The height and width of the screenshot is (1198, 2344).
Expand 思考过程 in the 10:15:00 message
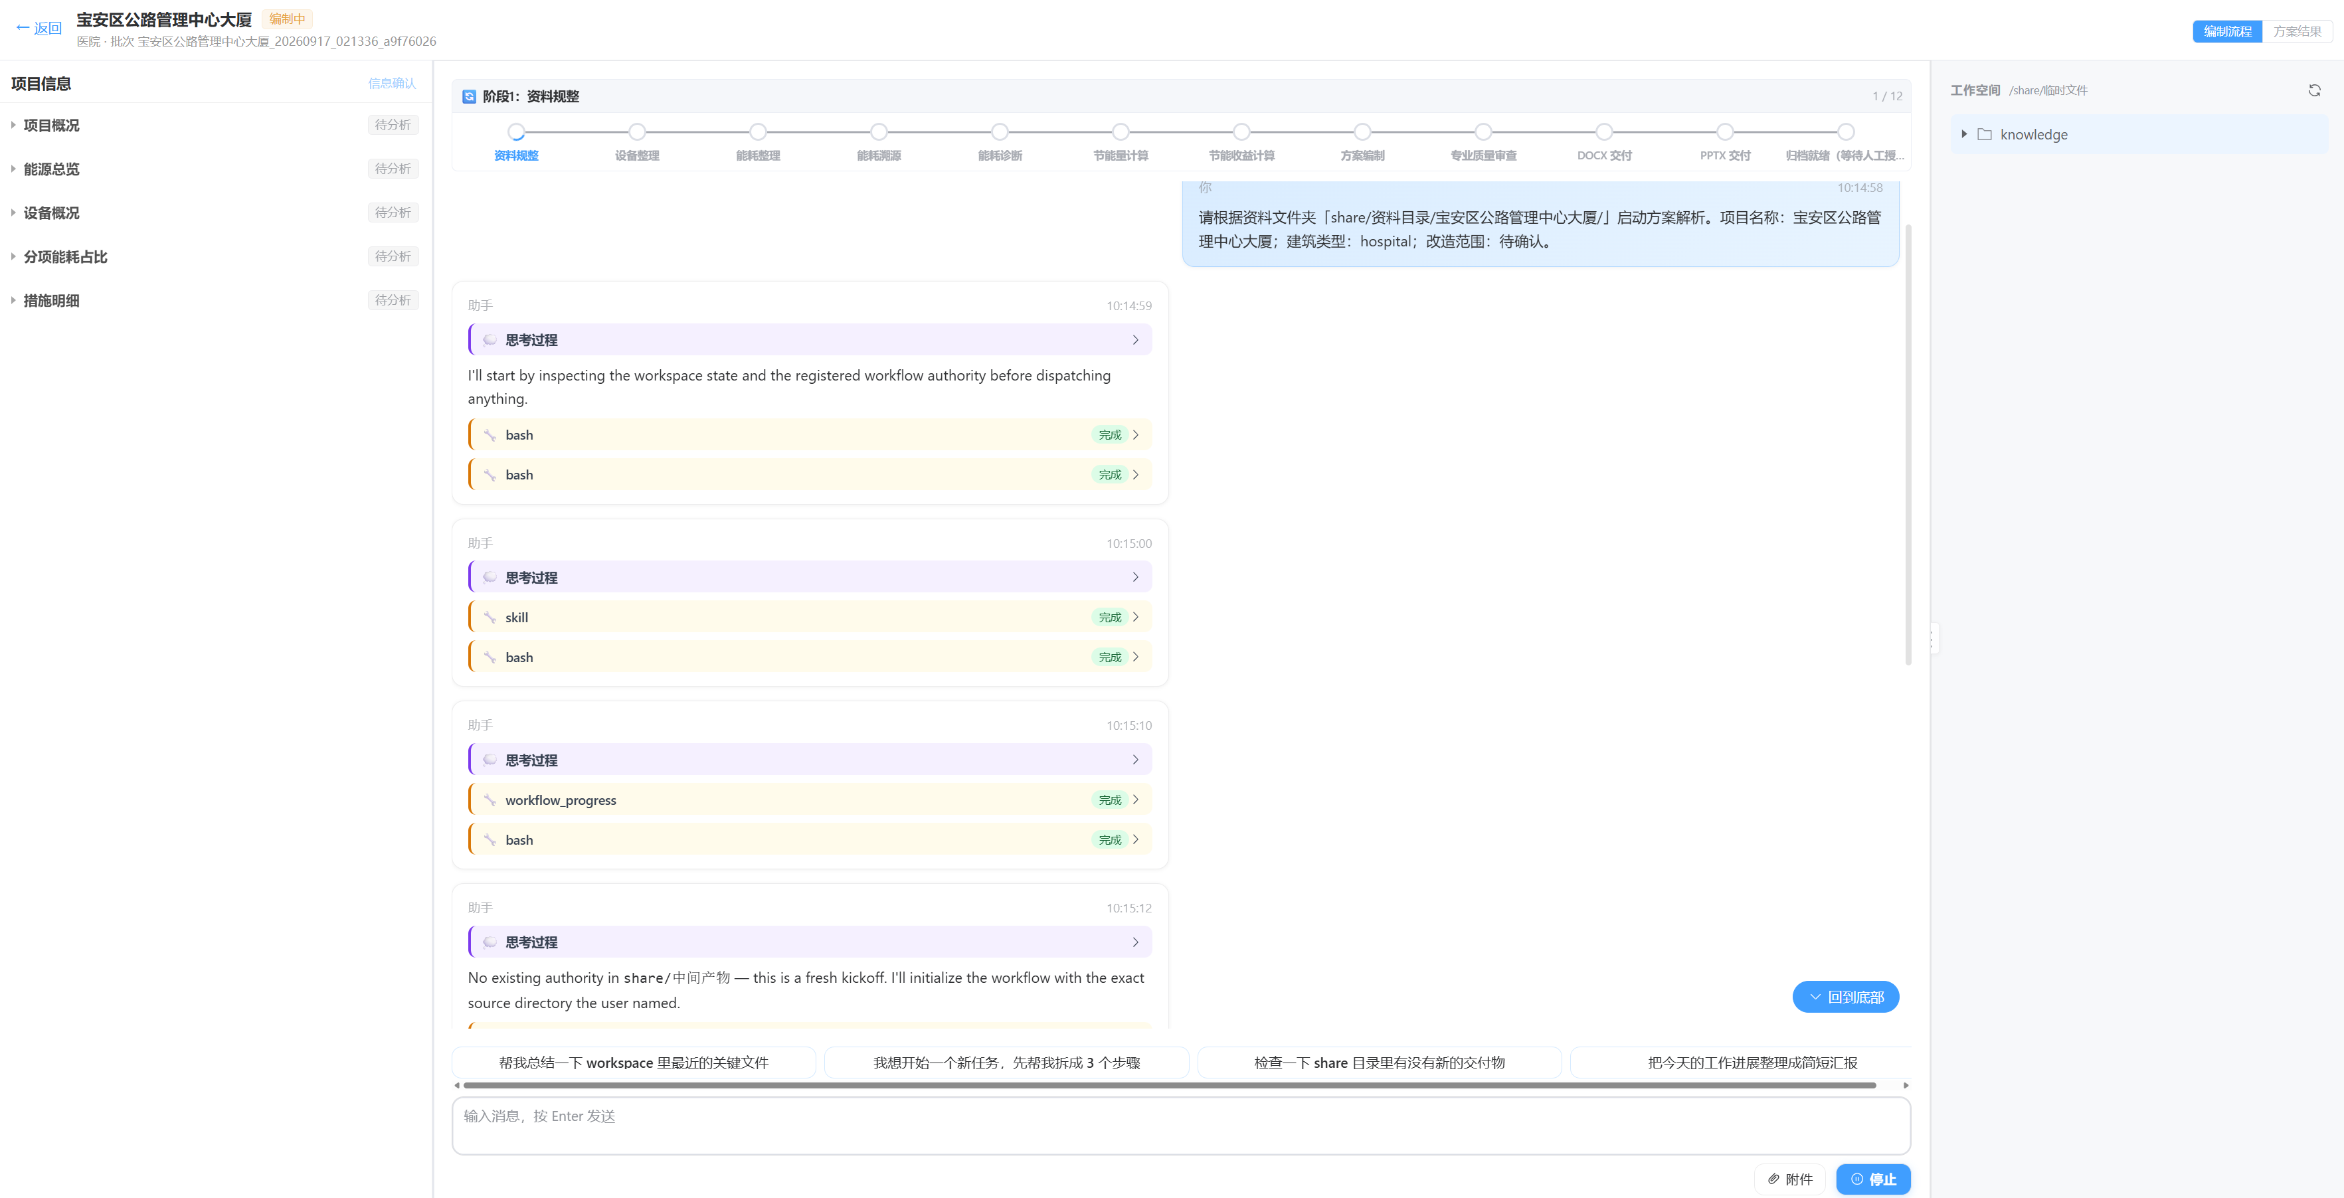(x=810, y=576)
